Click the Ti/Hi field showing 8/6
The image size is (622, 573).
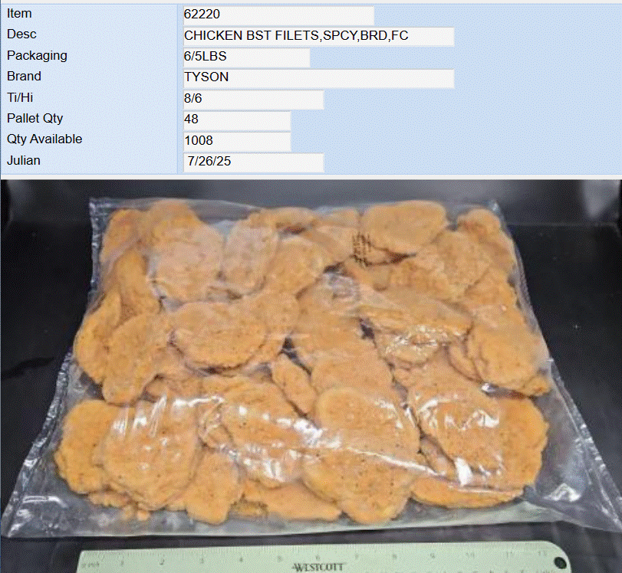tap(254, 99)
